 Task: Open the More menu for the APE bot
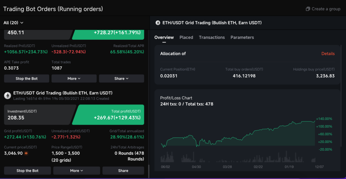pos(74,79)
